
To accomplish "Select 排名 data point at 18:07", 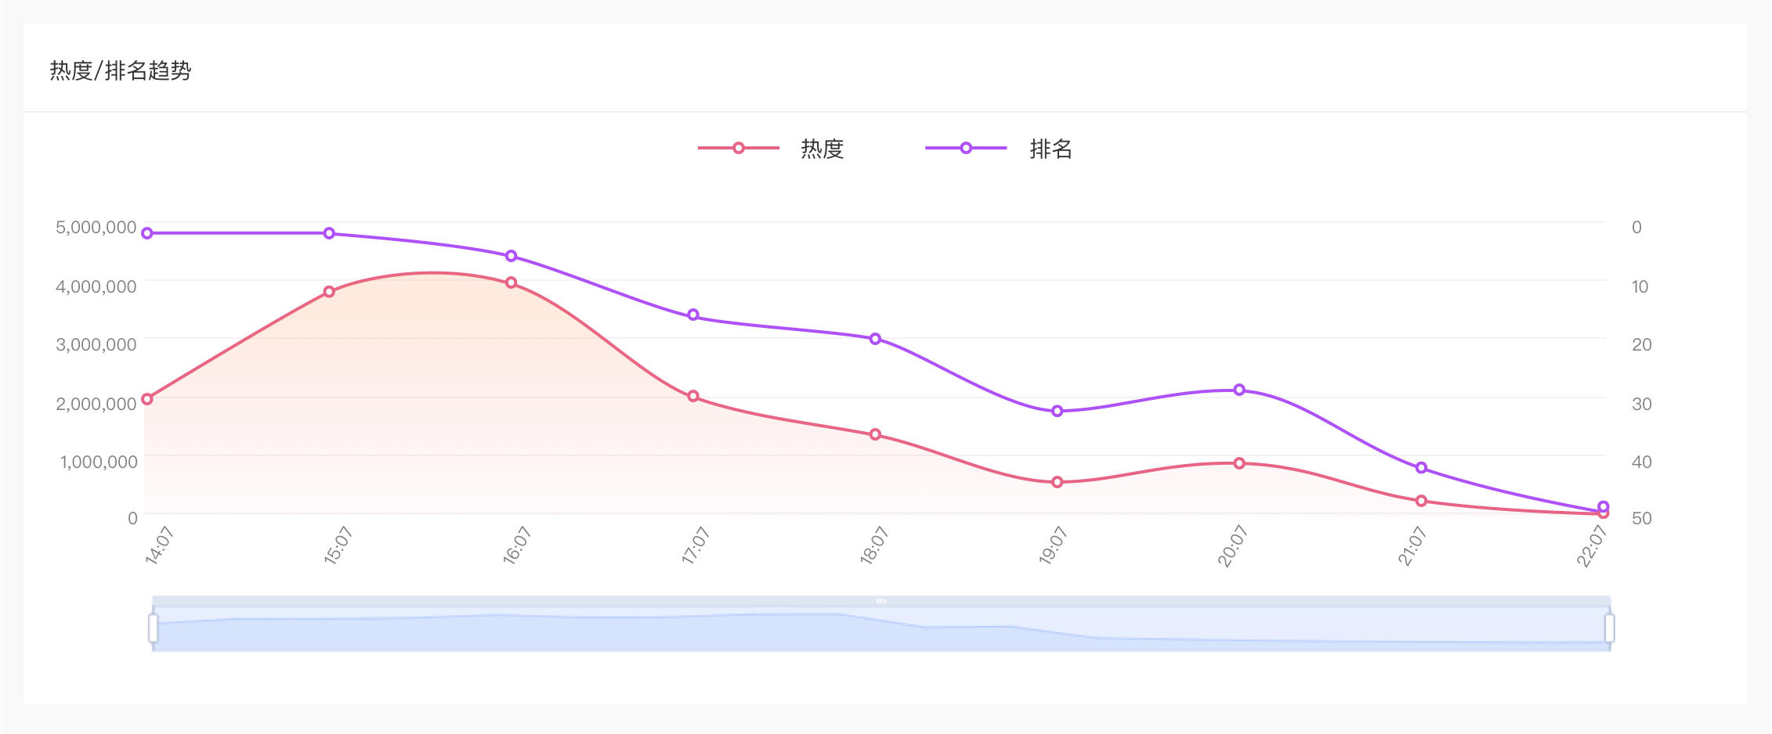I will [x=875, y=339].
